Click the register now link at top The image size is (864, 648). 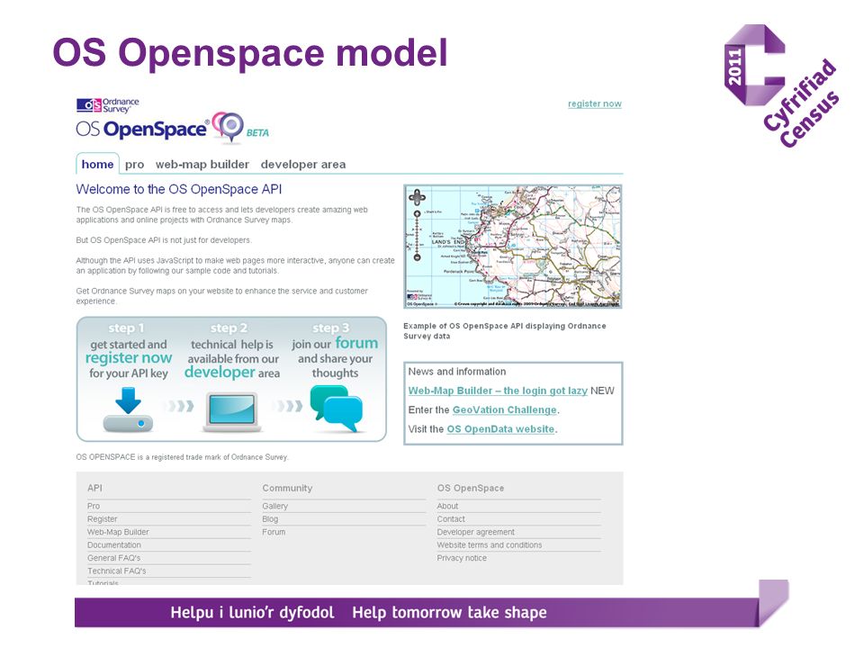(595, 103)
